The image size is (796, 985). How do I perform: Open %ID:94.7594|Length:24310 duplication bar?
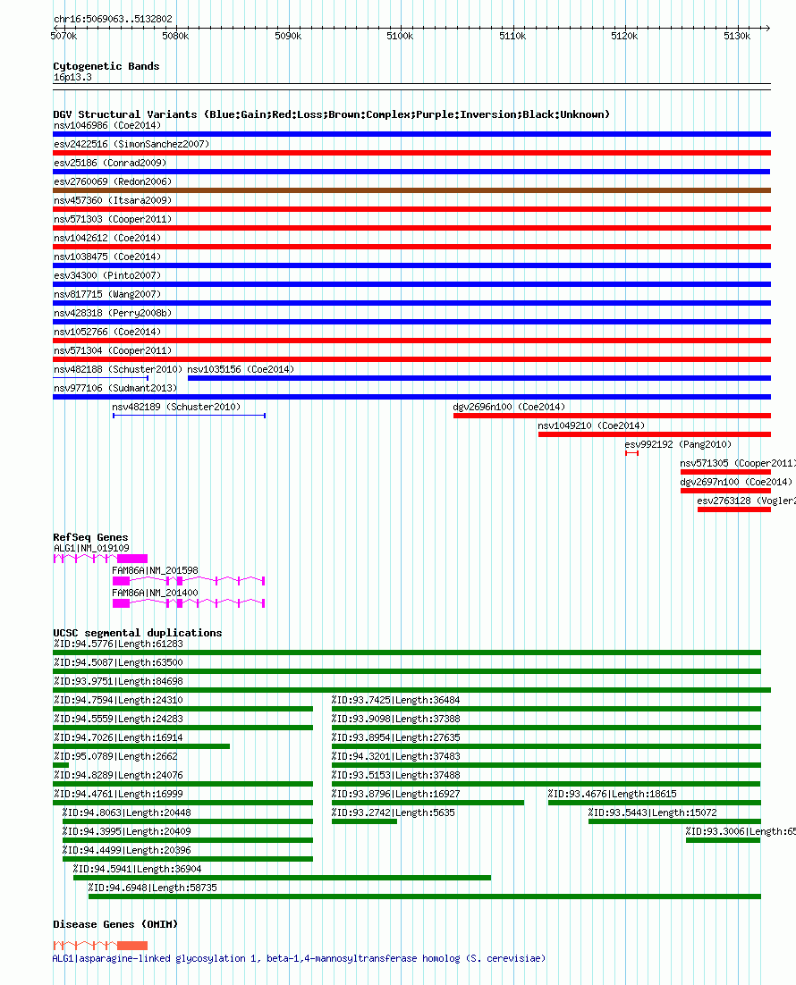tap(183, 709)
